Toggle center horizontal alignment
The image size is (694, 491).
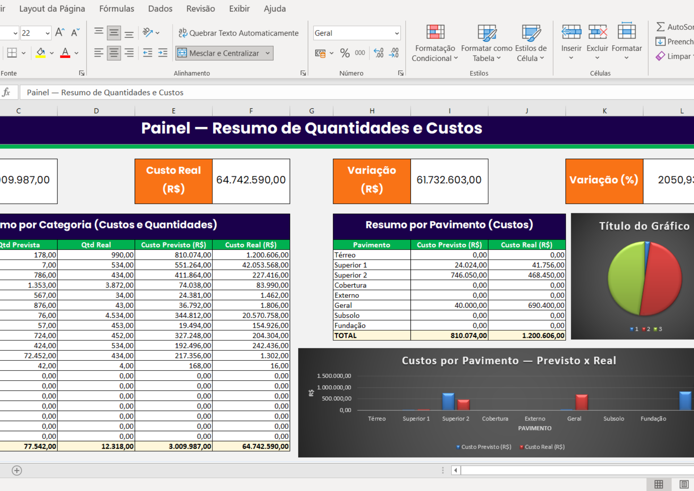click(x=114, y=53)
